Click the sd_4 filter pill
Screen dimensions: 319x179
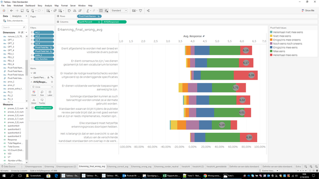pyautogui.click(x=44, y=44)
